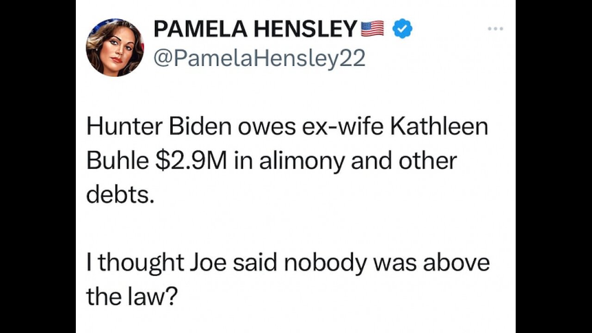Click the left black letterbox bar
Screen dimensions: 592x333
tap(37, 166)
